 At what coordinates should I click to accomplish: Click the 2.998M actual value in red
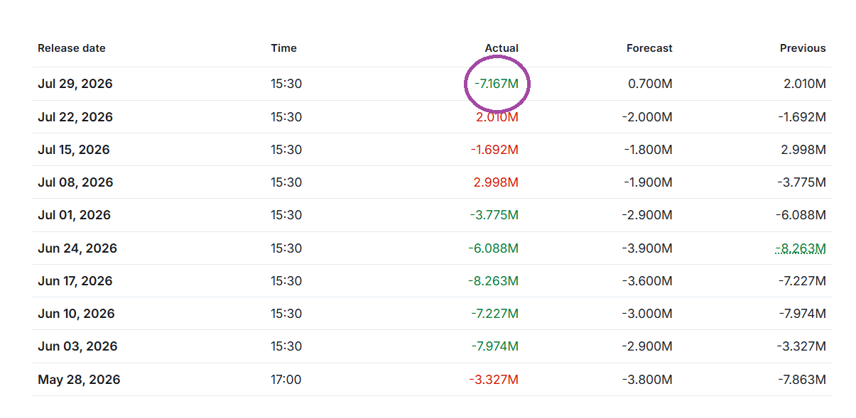496,182
